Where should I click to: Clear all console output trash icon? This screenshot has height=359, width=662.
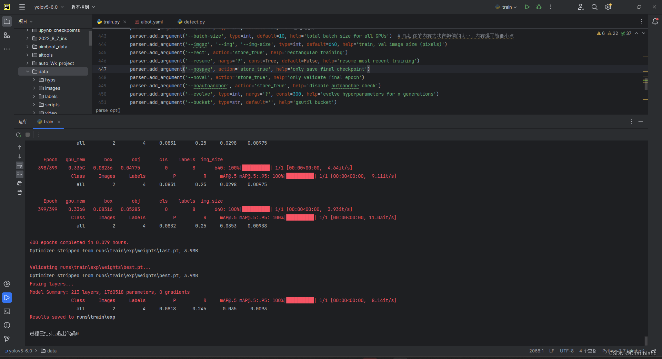pos(20,192)
